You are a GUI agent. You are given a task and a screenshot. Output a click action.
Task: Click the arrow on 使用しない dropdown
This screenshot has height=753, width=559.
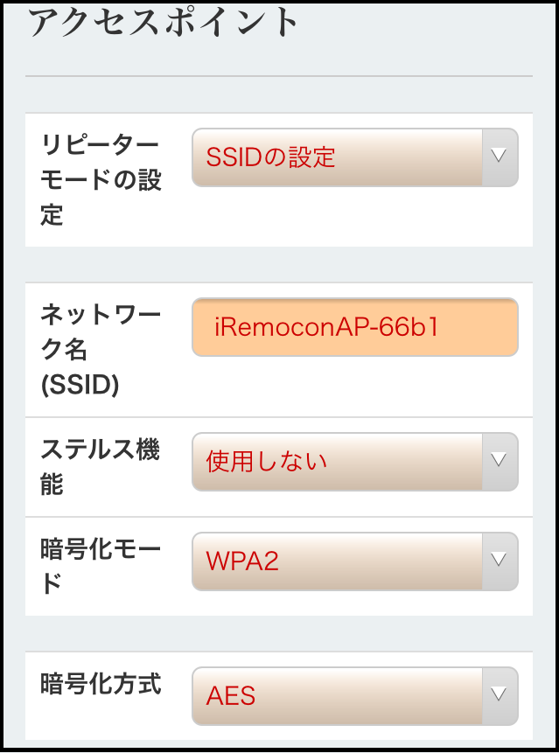click(500, 461)
